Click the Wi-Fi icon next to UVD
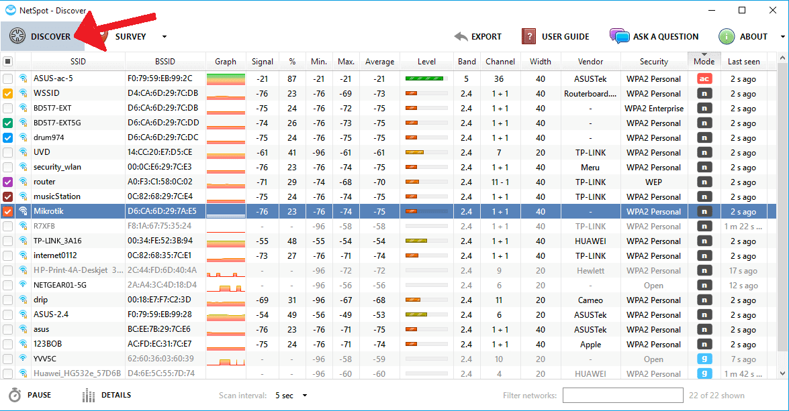This screenshot has height=411, width=789. [23, 152]
